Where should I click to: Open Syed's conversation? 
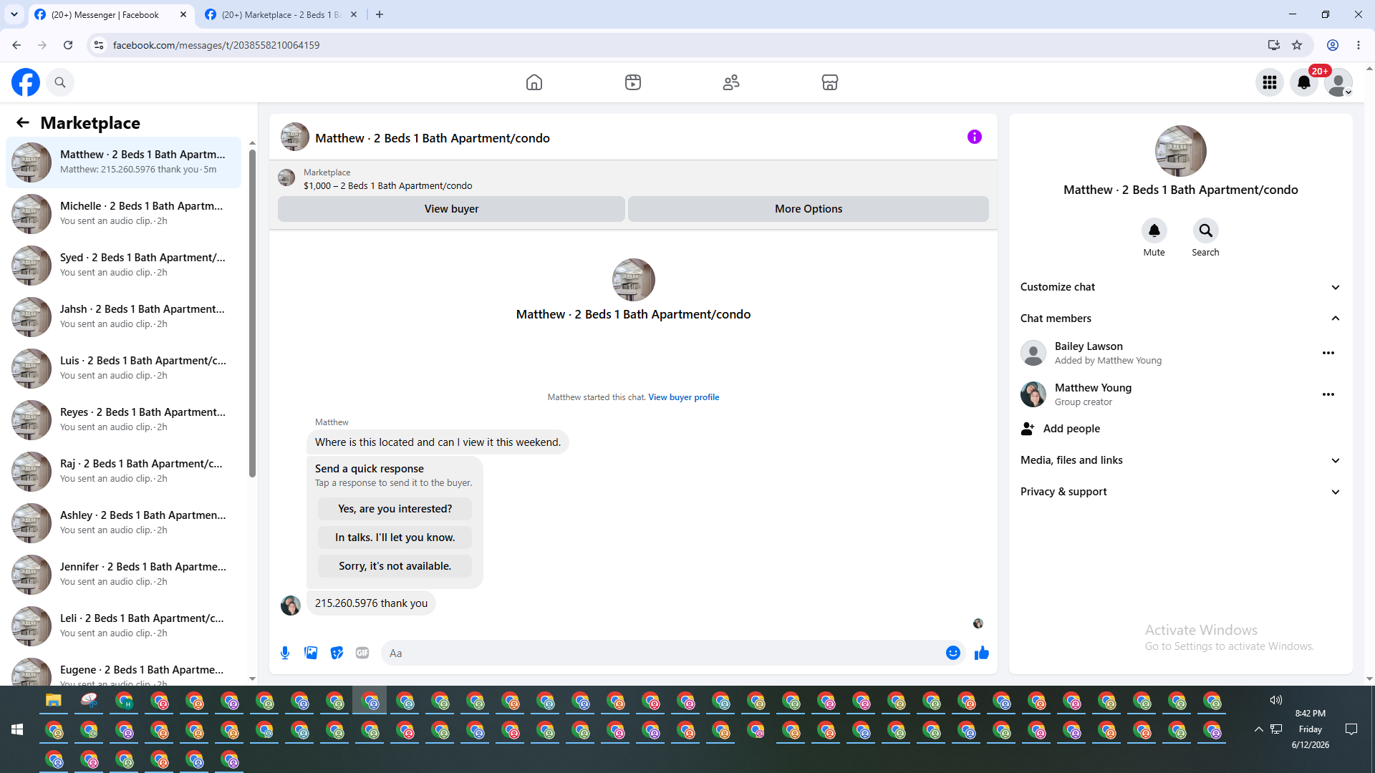[123, 266]
